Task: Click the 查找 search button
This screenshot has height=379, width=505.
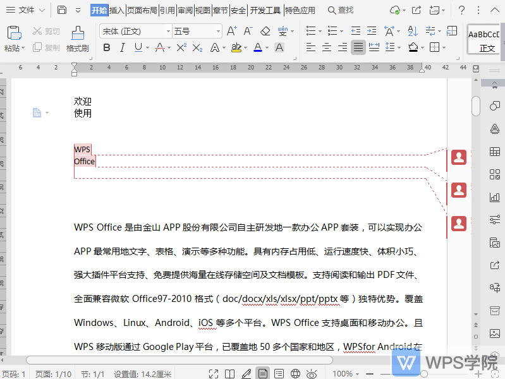Action: pyautogui.click(x=341, y=10)
